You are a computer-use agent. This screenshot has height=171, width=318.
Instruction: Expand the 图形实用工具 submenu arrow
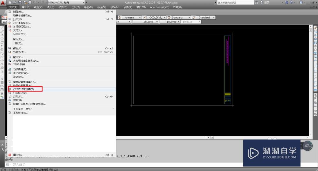[114, 109]
